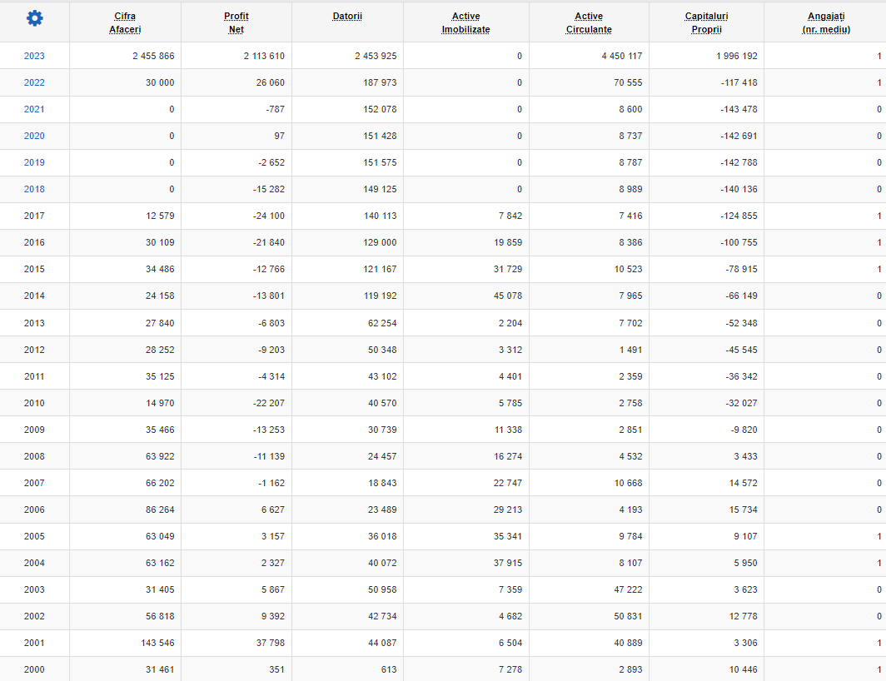Screen dimensions: 886x681
Task: Select the 2023 Profit Net value 2 113 610
Action: coord(264,56)
